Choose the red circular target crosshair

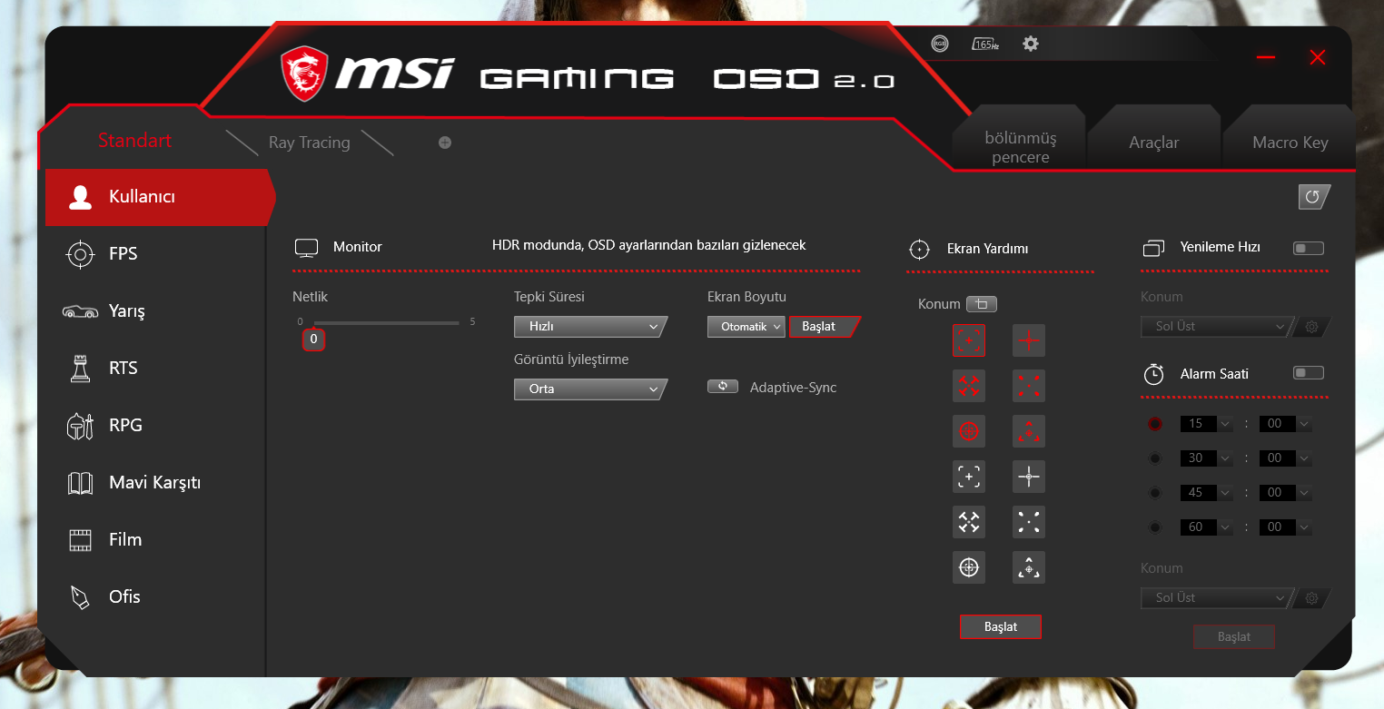[x=969, y=431]
